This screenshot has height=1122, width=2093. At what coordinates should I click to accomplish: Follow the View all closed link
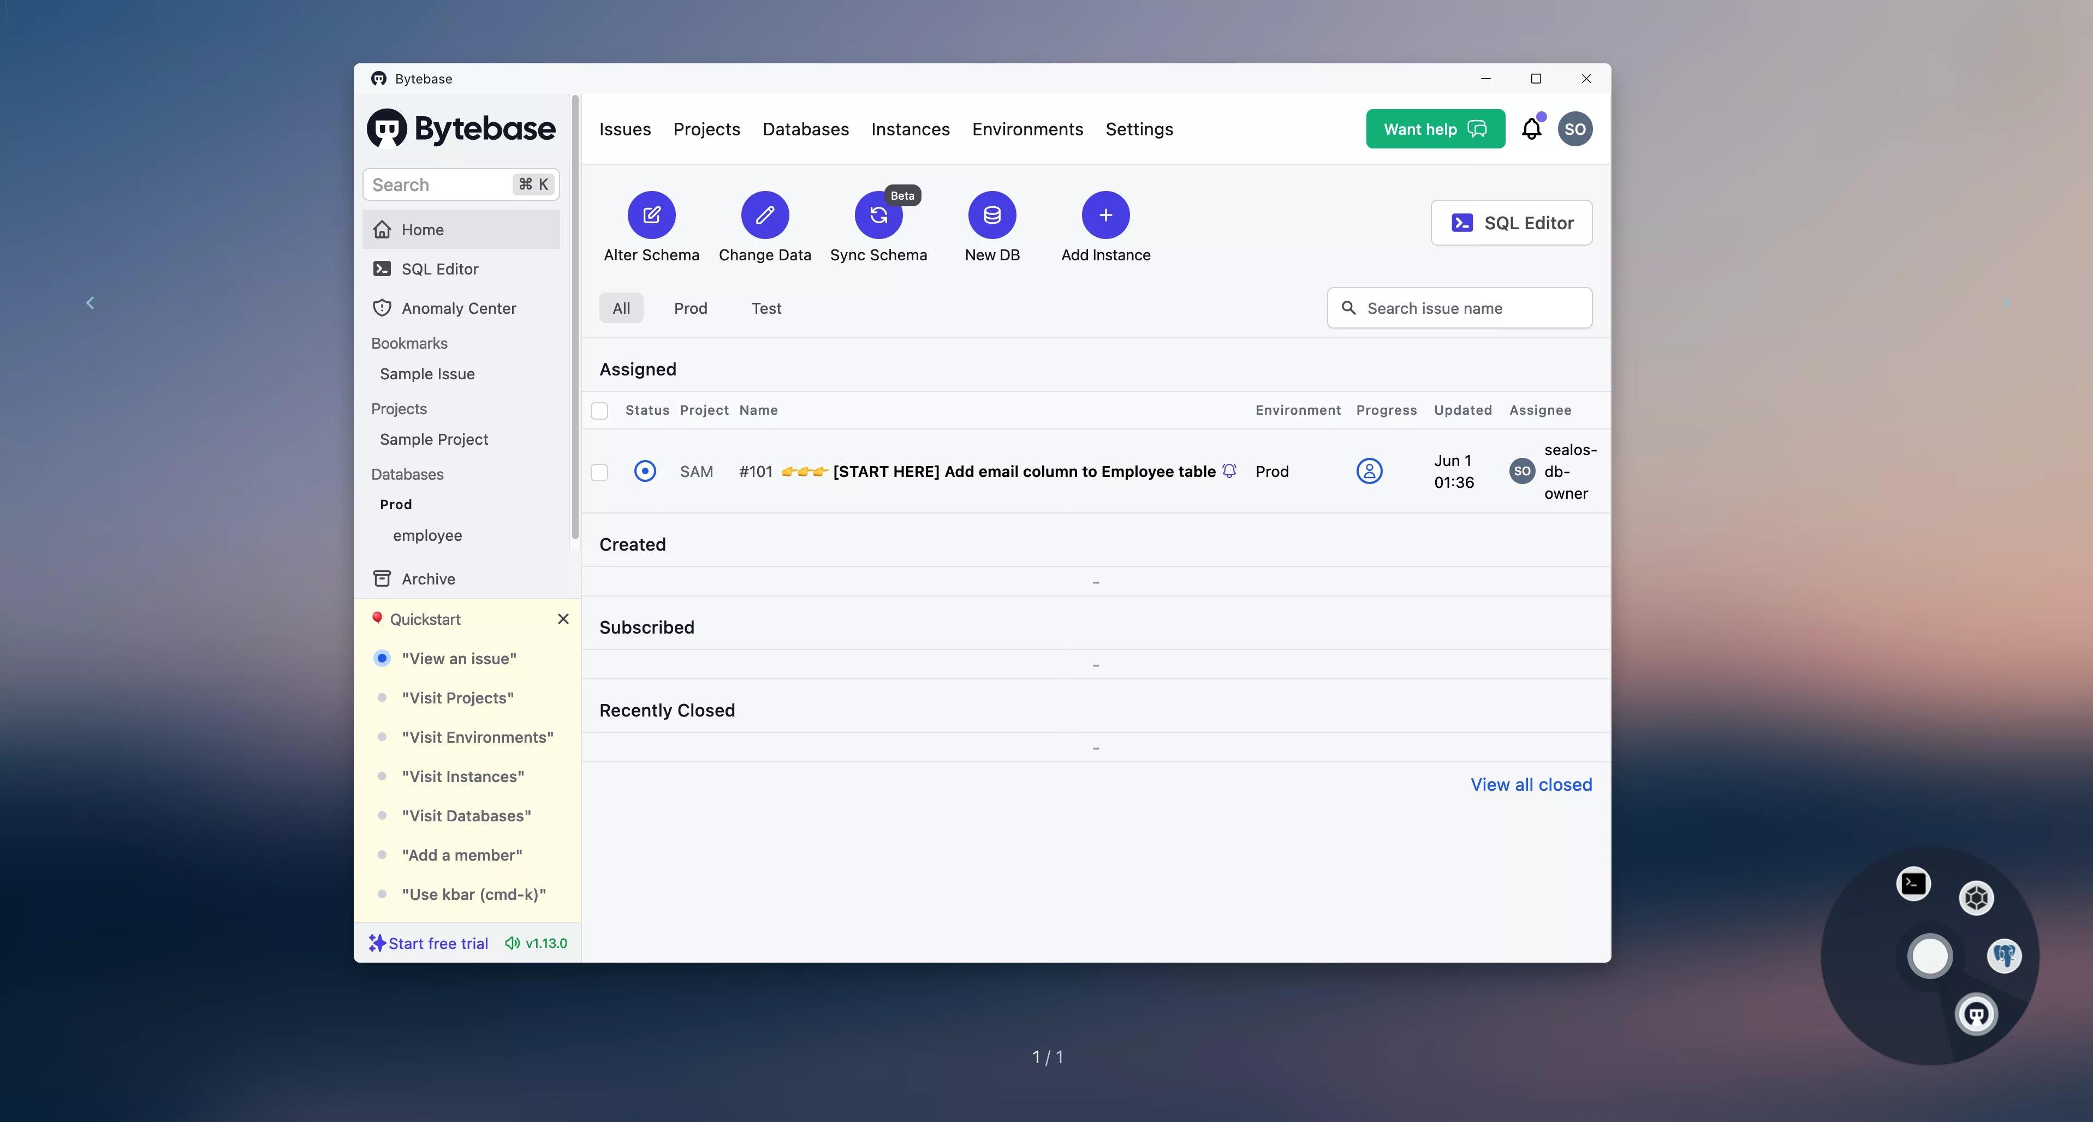(x=1531, y=785)
